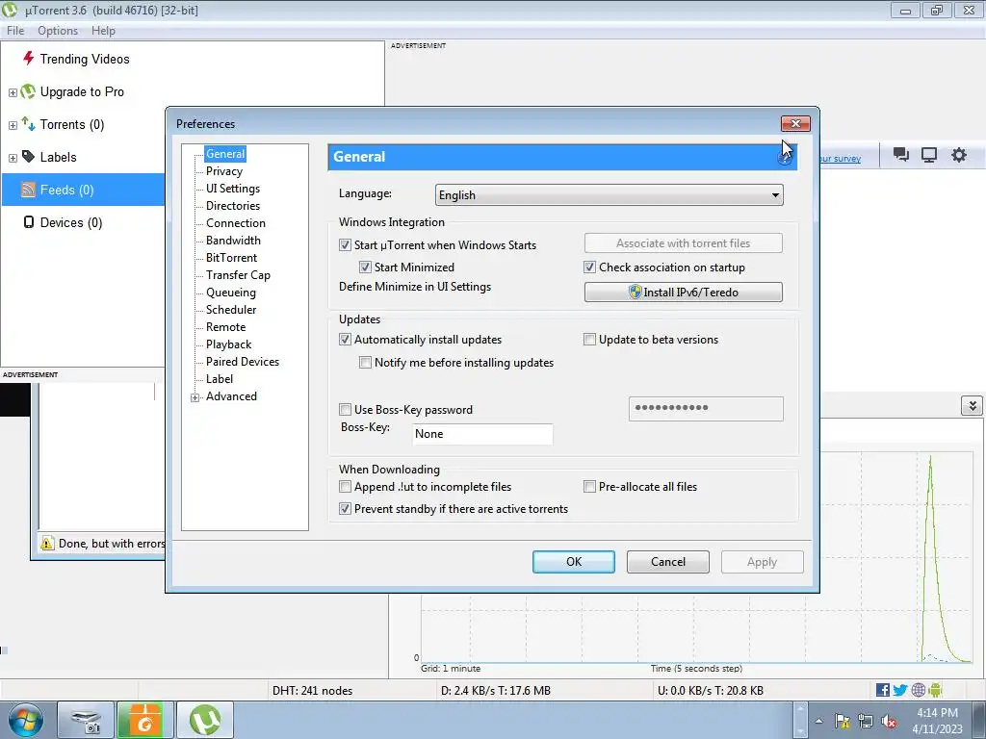Select Connection in preferences tree
986x739 pixels.
tap(235, 223)
